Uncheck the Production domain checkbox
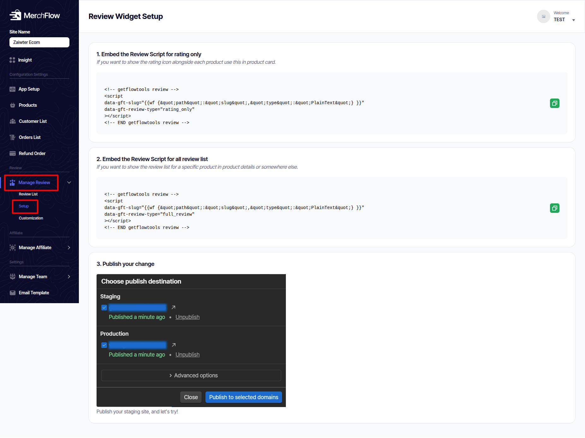The image size is (585, 438). (x=104, y=345)
